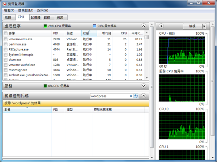Select the dwm.exe process name
Screen dimensions: 217x162
pyautogui.click(x=15, y=60)
